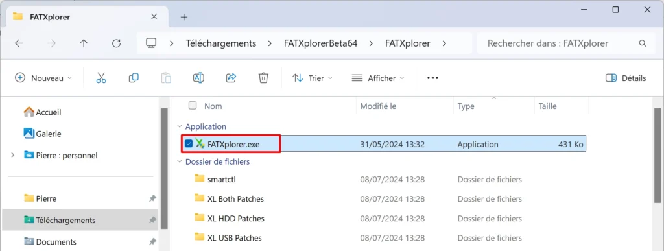Click the Delete trash icon
Image resolution: width=664 pixels, height=251 pixels.
(263, 78)
